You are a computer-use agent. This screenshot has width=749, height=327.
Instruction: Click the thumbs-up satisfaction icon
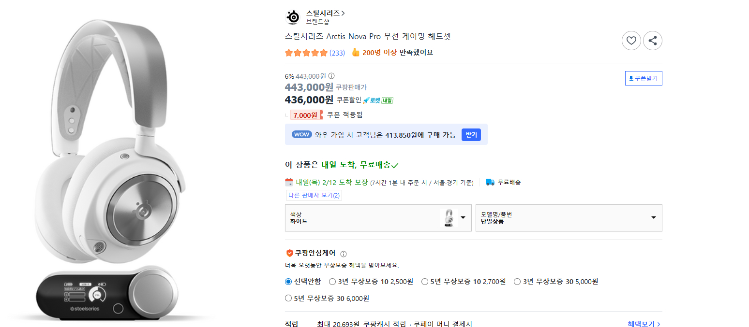tap(355, 52)
